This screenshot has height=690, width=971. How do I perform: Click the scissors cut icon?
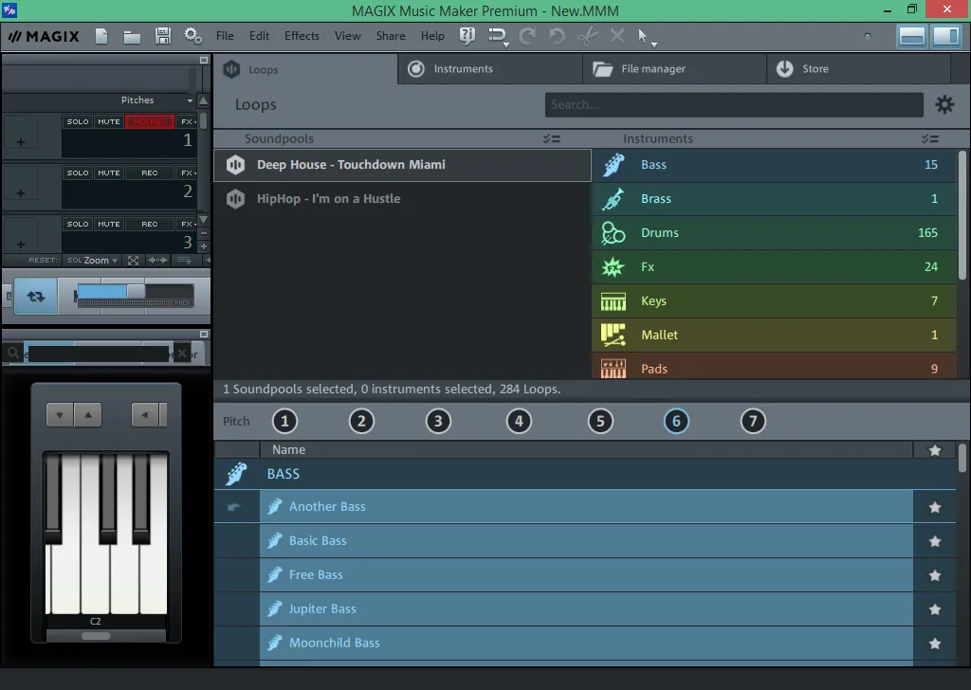click(587, 36)
